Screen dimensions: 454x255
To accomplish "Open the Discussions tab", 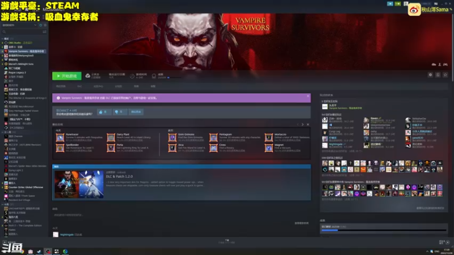I will coord(119,86).
